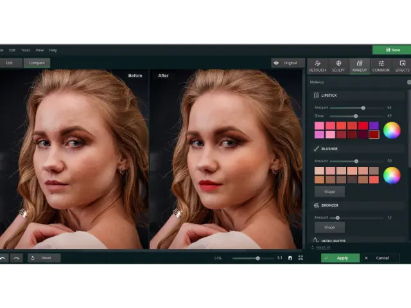Image resolution: width=411 pixels, height=308 pixels.
Task: Pick the darkest brown blusher swatch
Action: click(x=352, y=180)
